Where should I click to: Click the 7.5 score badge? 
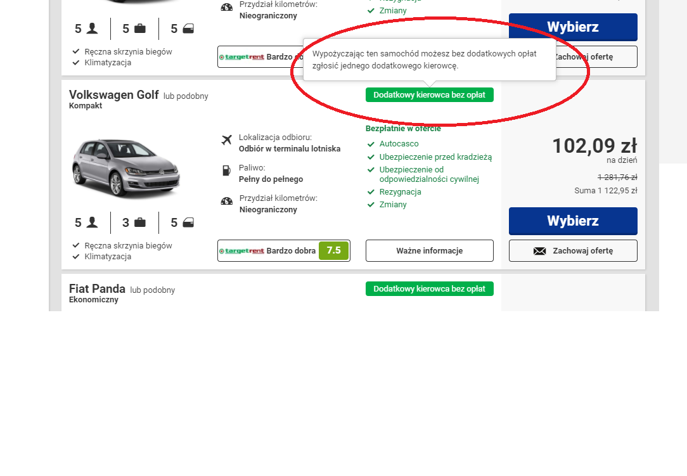[x=333, y=251]
